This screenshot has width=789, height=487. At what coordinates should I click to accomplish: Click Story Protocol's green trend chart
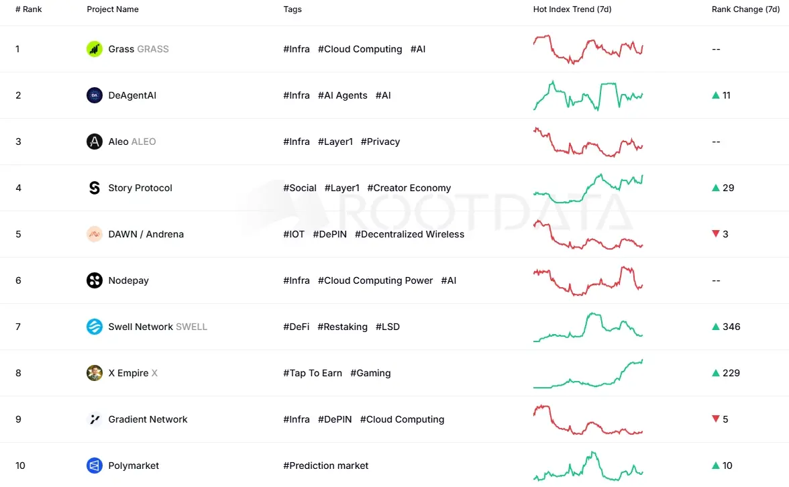click(588, 188)
